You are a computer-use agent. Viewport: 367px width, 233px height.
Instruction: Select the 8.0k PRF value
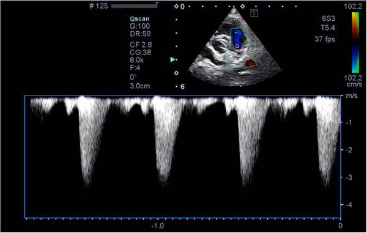(136, 60)
